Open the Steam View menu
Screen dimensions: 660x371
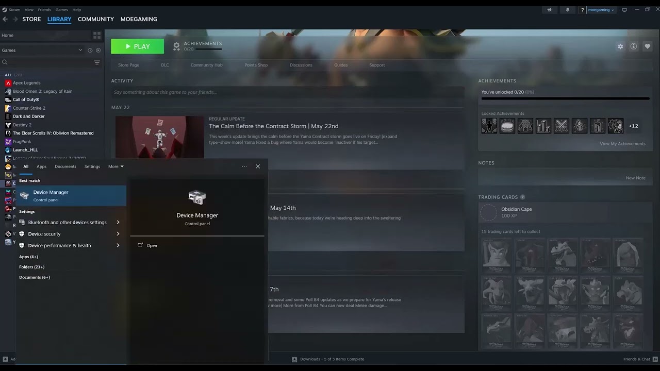(29, 10)
